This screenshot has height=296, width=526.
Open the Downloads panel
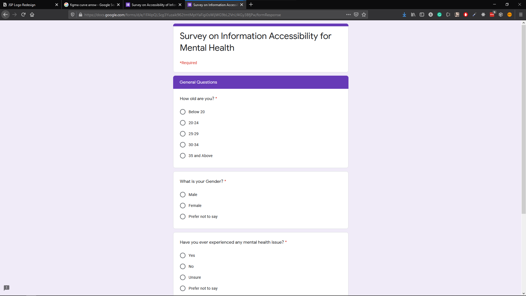pyautogui.click(x=404, y=15)
